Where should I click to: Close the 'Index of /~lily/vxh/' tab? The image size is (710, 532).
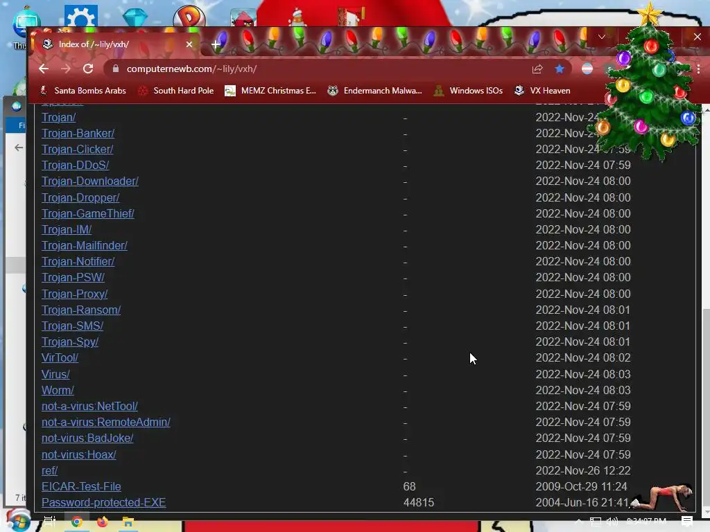(189, 44)
